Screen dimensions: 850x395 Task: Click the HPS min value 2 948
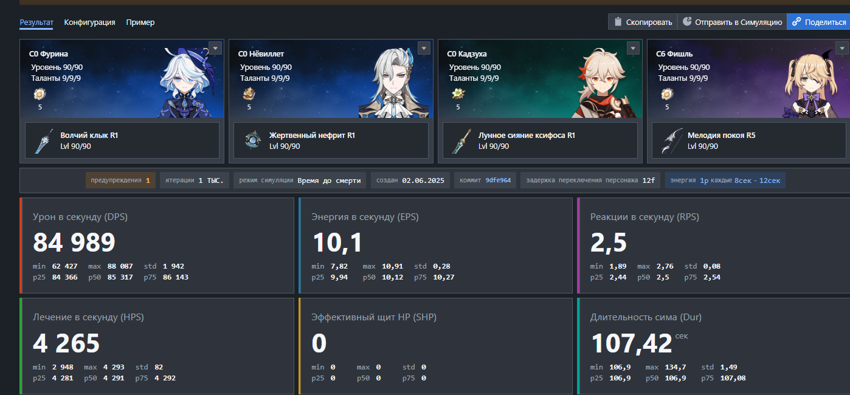pos(63,367)
